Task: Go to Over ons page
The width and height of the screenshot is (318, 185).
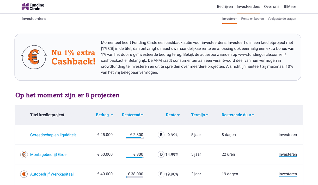Action: [272, 7]
